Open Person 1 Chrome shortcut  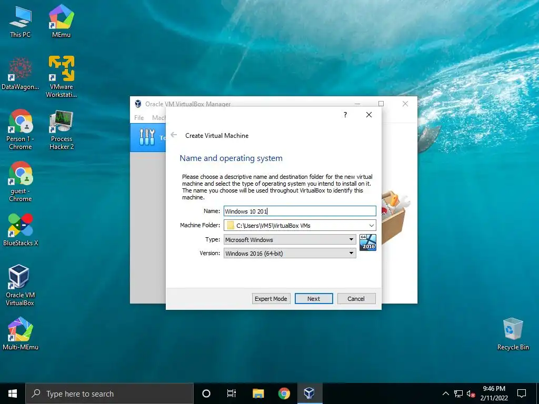(21, 129)
